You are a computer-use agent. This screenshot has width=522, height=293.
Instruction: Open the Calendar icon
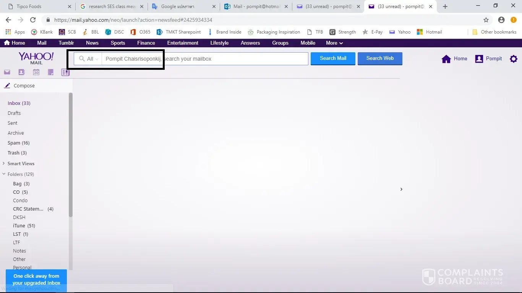point(36,72)
